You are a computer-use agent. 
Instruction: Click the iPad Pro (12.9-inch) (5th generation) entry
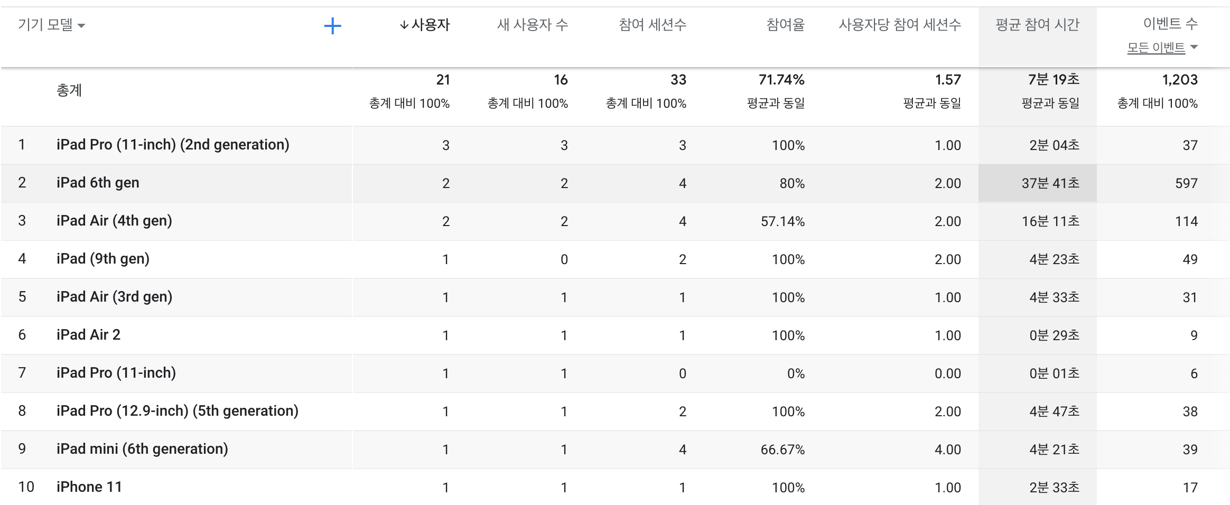[177, 411]
